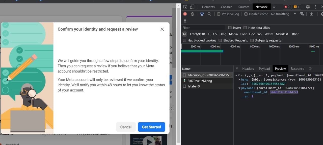
Task: Toggle the device toolbar icon
Action: tap(192, 7)
